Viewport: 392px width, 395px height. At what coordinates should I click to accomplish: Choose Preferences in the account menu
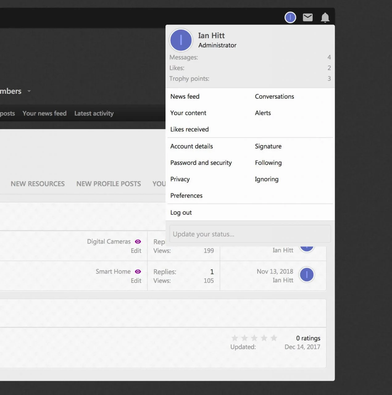coord(186,196)
